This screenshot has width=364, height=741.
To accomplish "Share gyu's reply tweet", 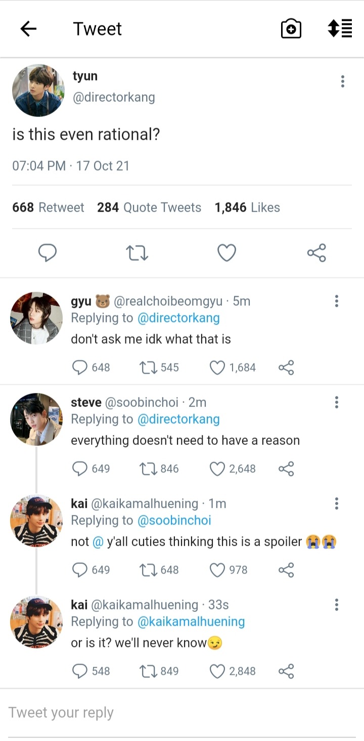I will 286,367.
